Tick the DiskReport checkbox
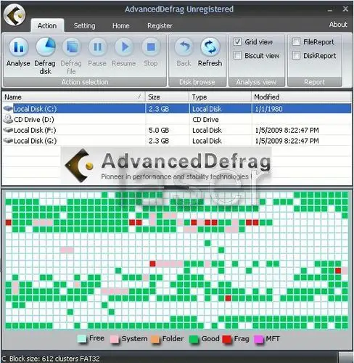This screenshot has height=363, width=354. 296,55
